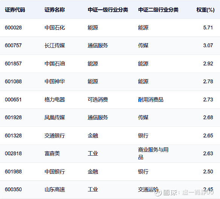The height and width of the screenshot is (199, 220).
Task: Click stock name 交通银行
Action: click(x=55, y=136)
